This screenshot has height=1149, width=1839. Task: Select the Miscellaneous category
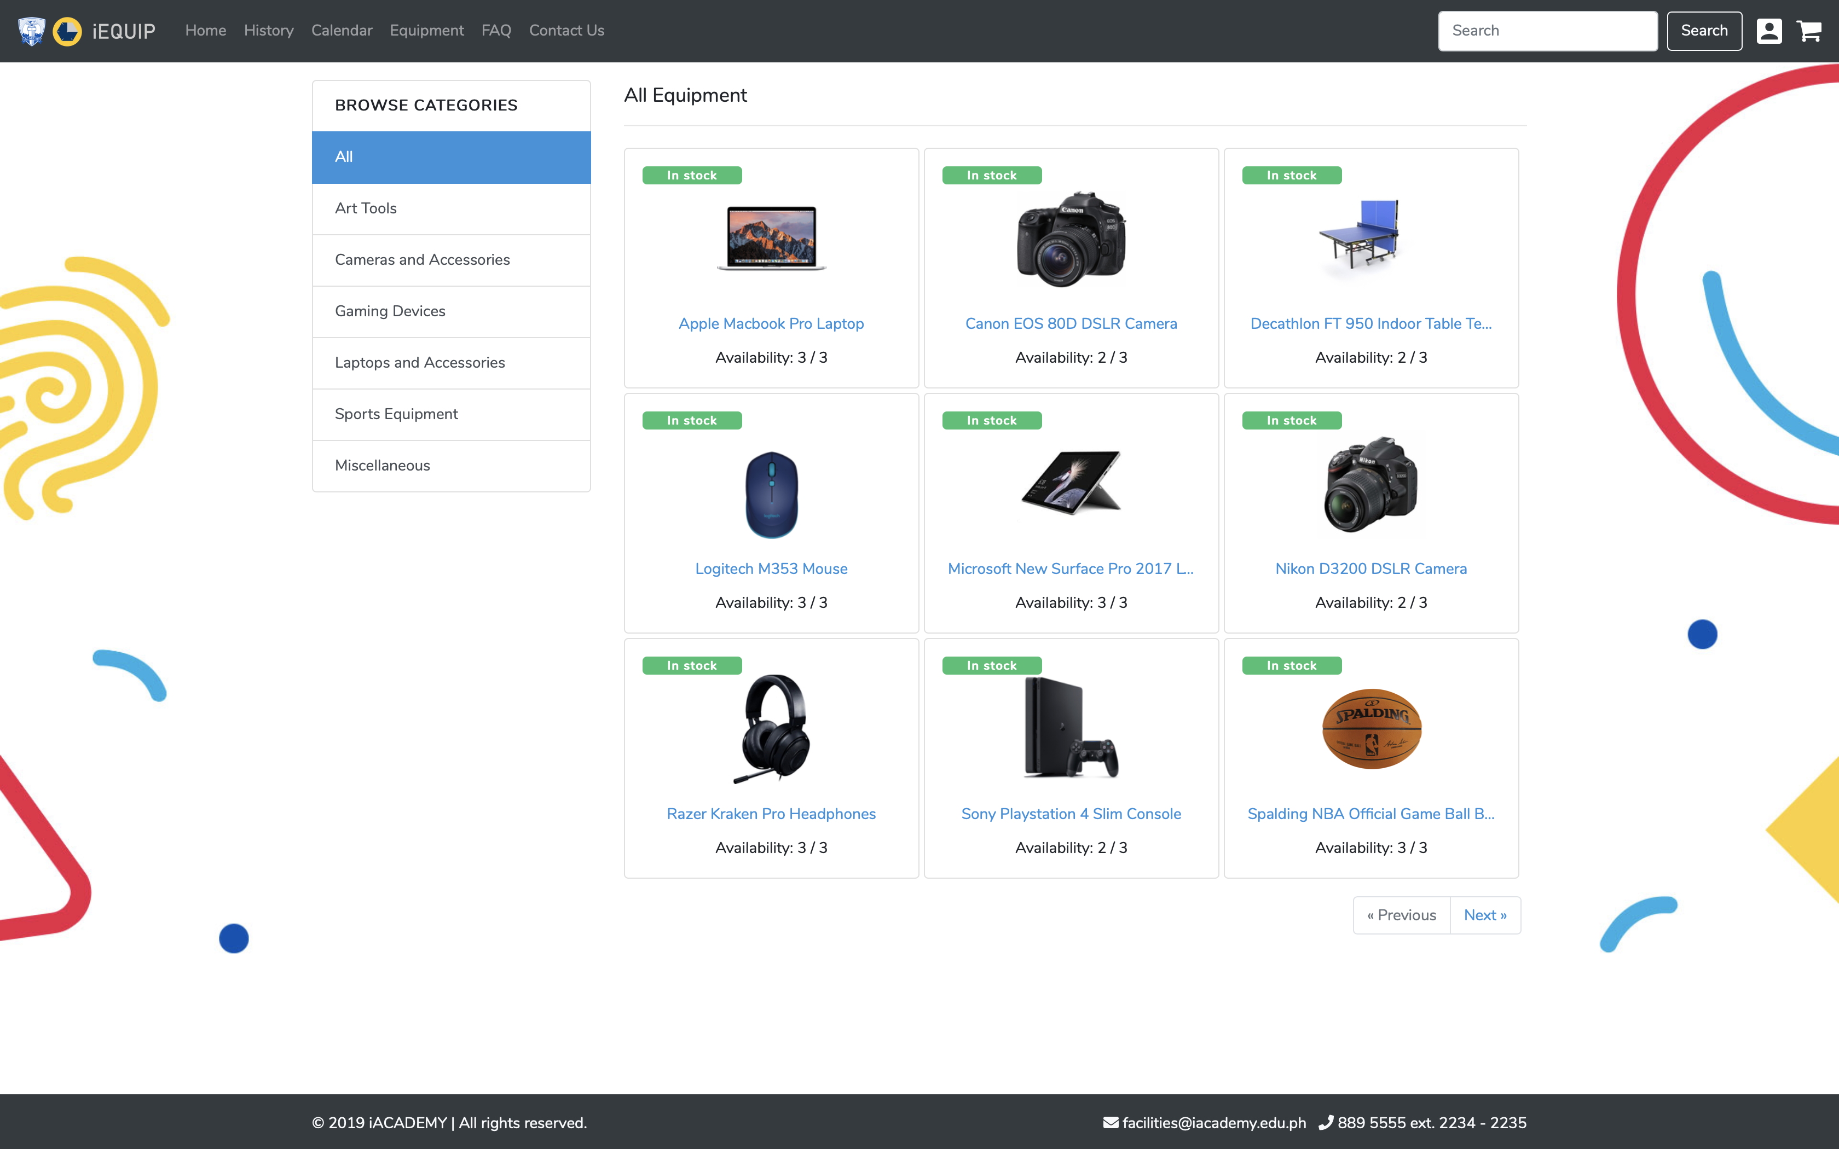pos(452,466)
